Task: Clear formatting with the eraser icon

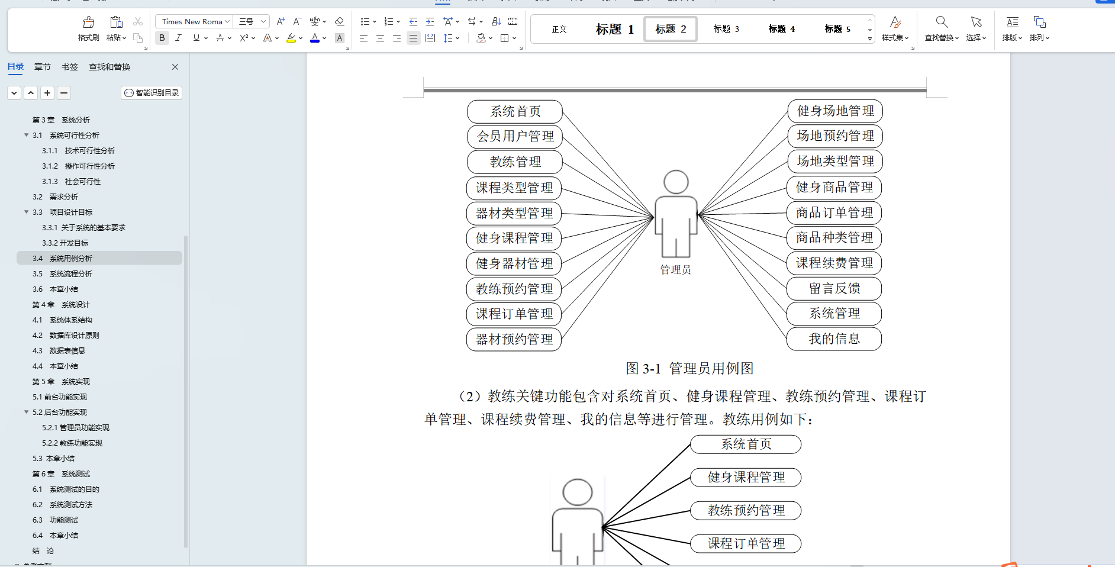Action: point(339,21)
